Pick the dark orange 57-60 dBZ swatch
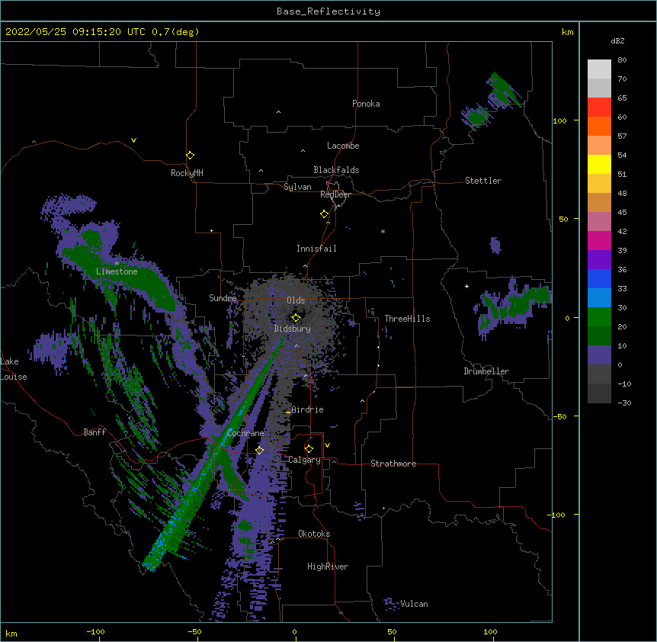This screenshot has width=657, height=642. (x=599, y=126)
